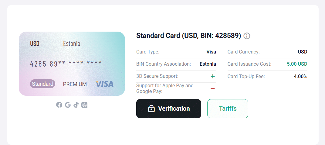Click the Standard Card heading text

(x=188, y=36)
